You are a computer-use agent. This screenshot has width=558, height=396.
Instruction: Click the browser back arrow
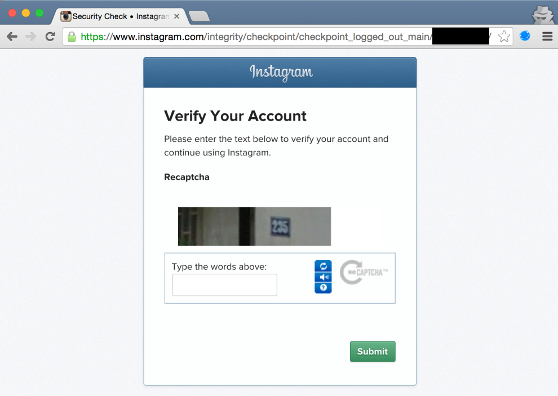[12, 36]
